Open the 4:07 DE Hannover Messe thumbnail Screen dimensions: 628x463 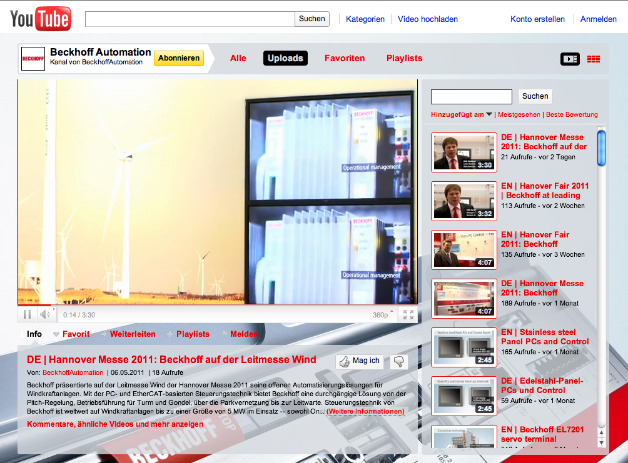463,299
